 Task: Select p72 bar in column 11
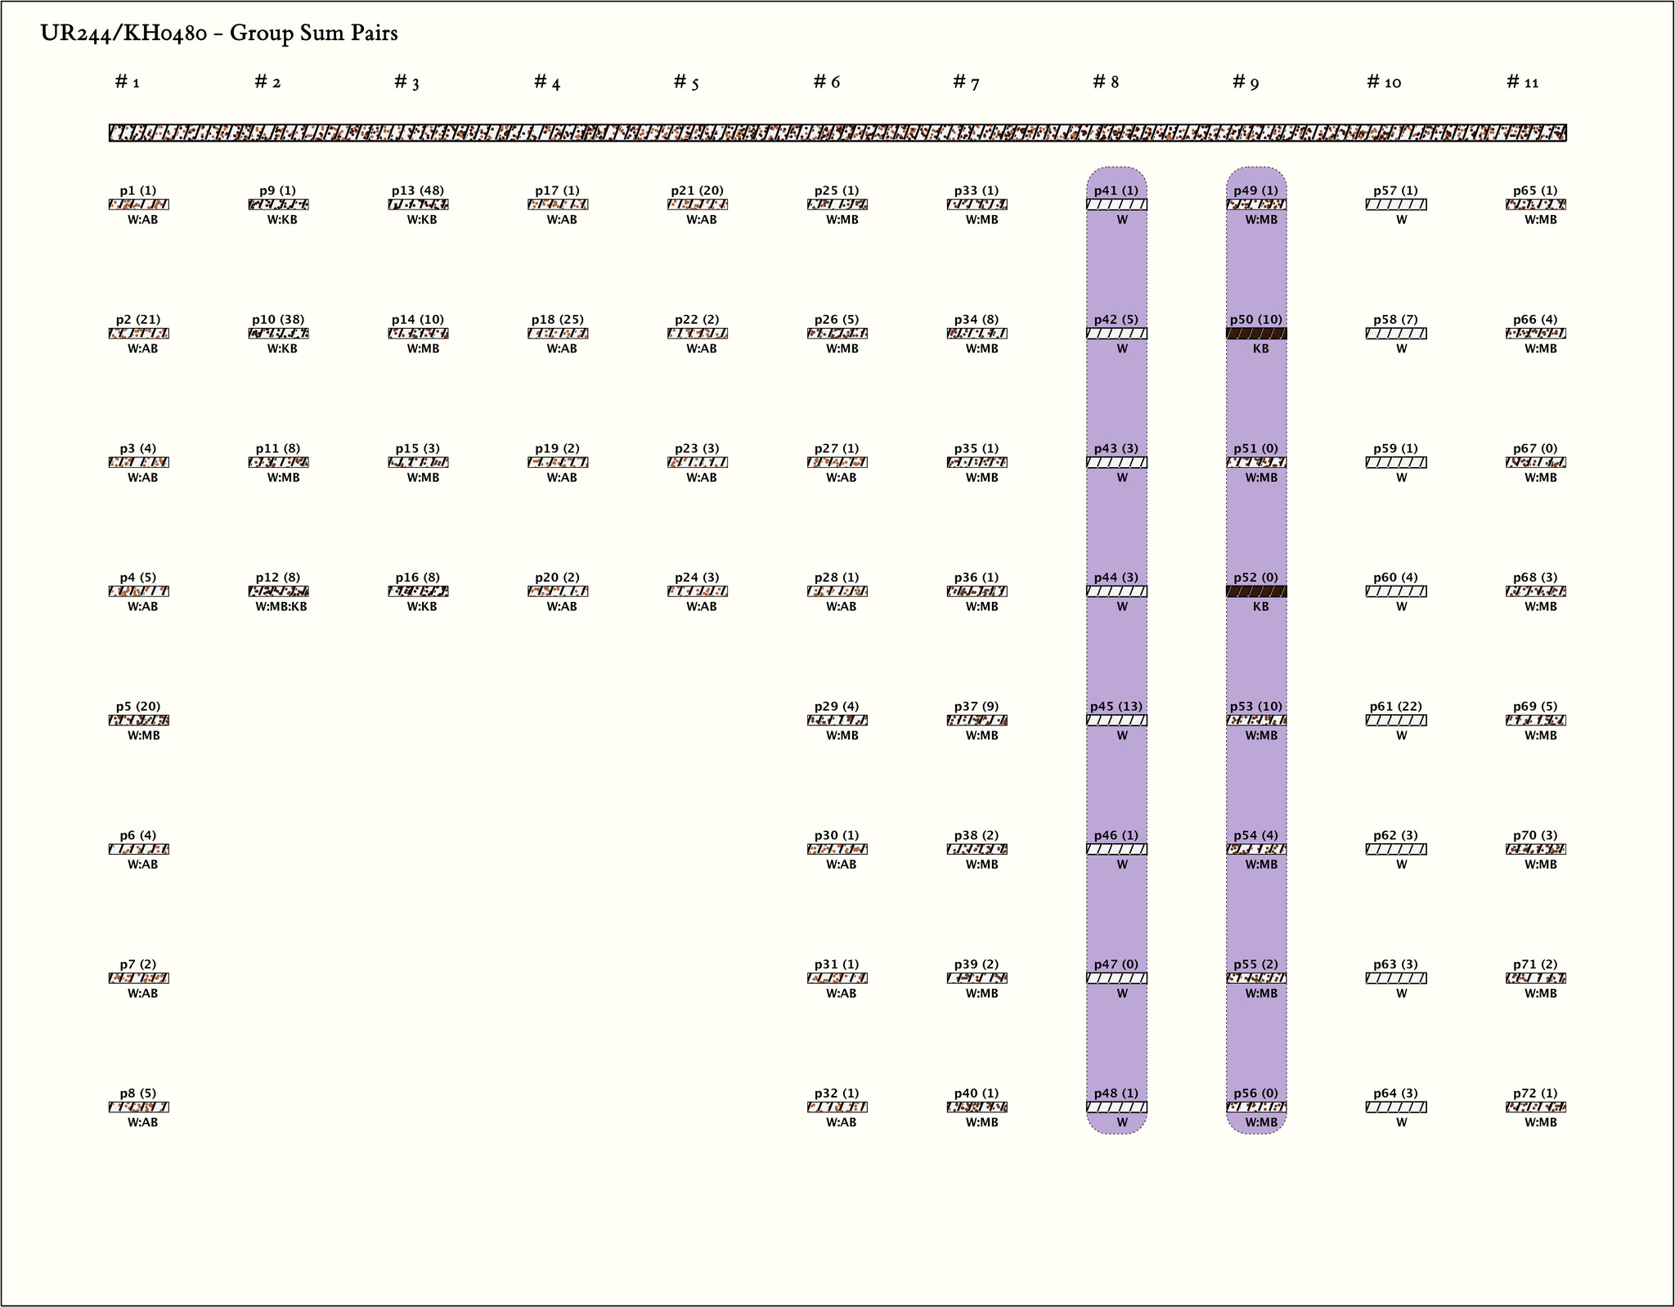pos(1535,1107)
